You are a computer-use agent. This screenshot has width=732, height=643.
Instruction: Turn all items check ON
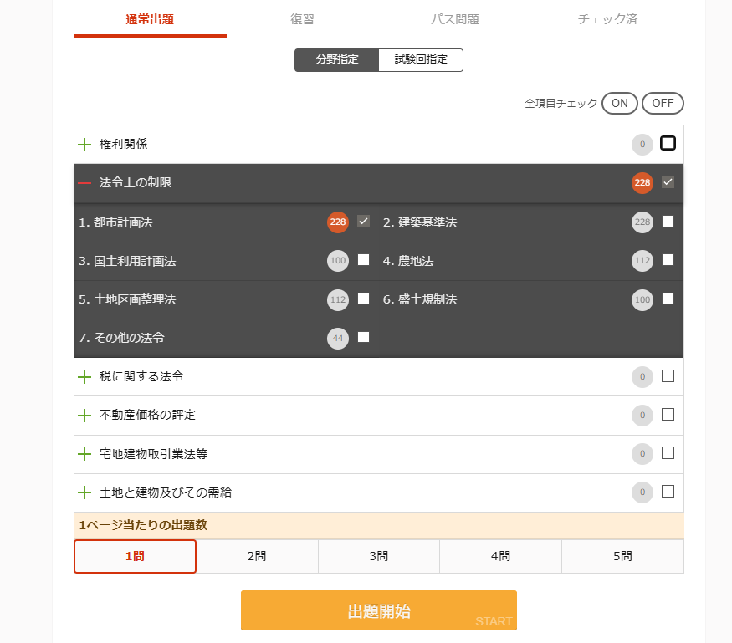(619, 103)
